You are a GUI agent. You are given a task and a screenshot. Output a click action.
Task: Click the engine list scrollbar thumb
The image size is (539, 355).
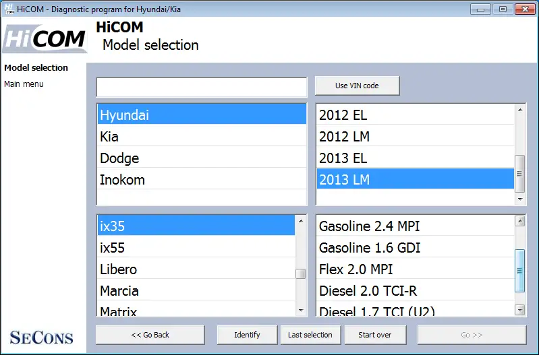tap(519, 271)
